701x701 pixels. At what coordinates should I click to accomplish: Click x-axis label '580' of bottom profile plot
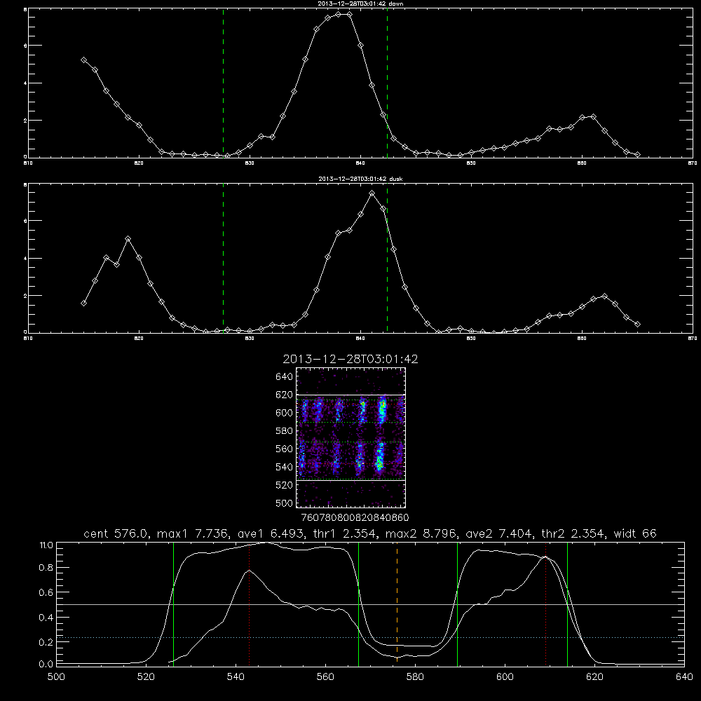415,677
